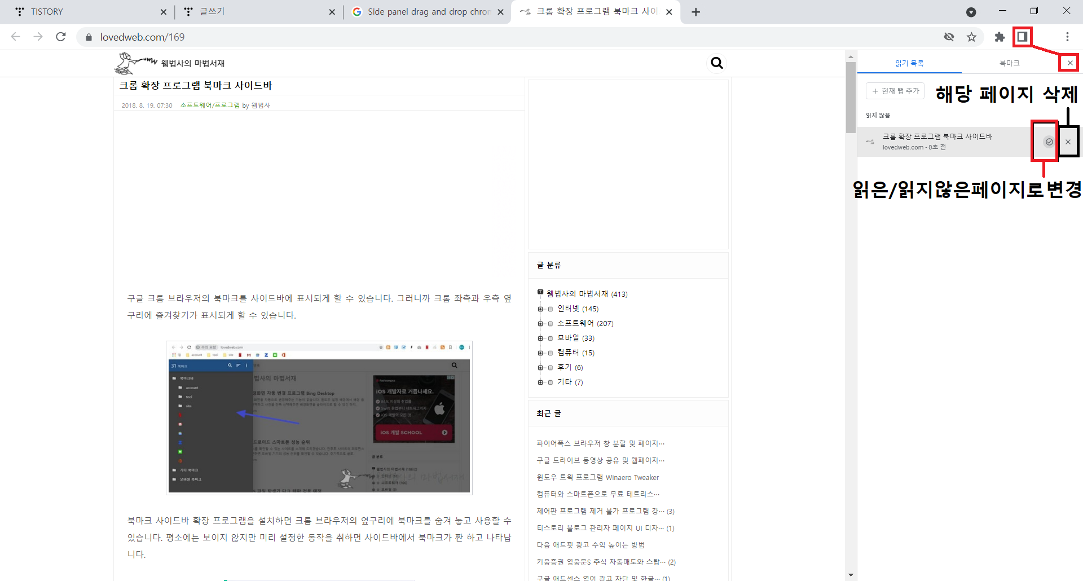Bookmark this page with the star icon
The width and height of the screenshot is (1083, 581).
(x=971, y=37)
